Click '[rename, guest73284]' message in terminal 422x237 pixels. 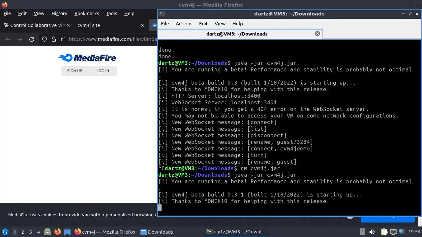pos(280,142)
